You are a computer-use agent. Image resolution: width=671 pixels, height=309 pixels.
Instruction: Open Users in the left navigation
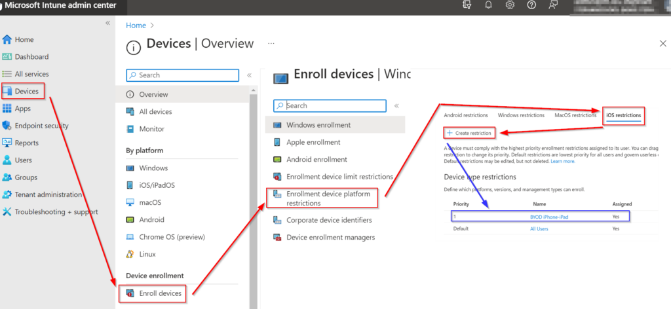18,160
